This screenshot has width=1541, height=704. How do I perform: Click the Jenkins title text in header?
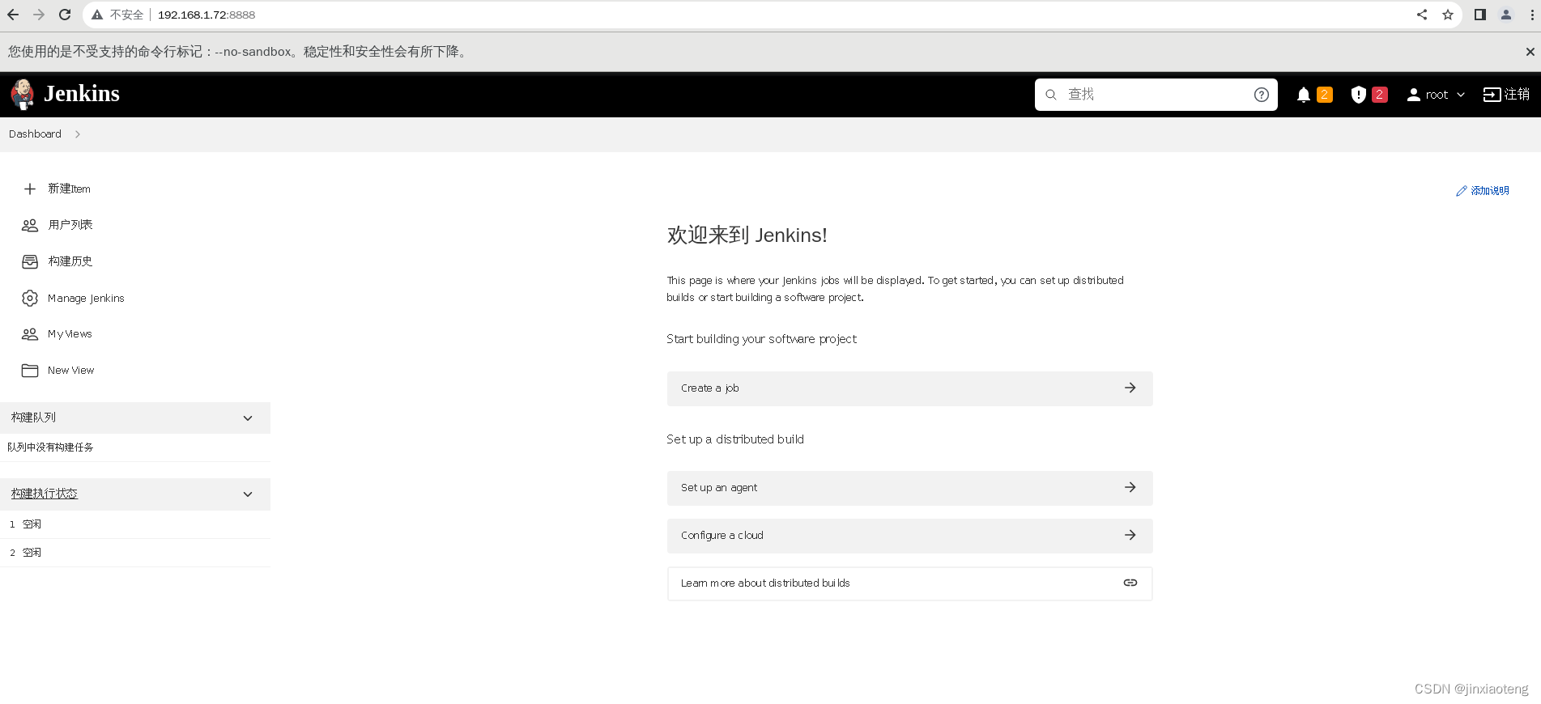(x=82, y=94)
